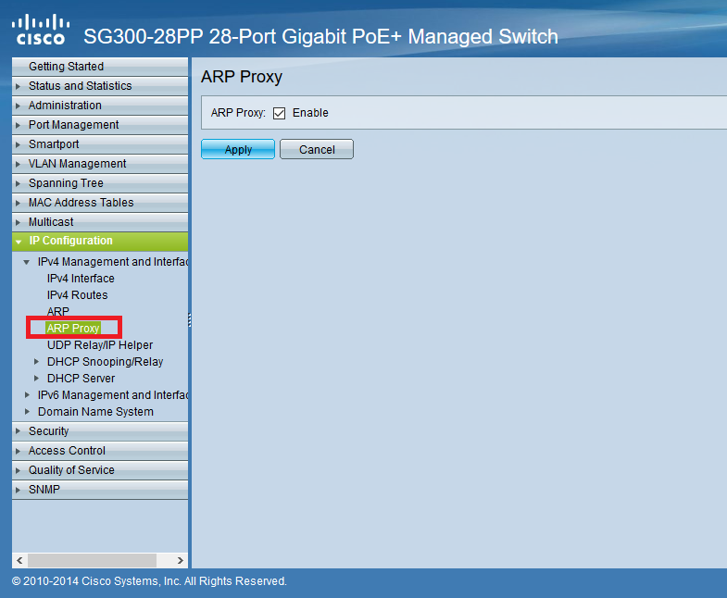Open IPv4 Routes page
This screenshot has width=727, height=598.
click(x=78, y=295)
